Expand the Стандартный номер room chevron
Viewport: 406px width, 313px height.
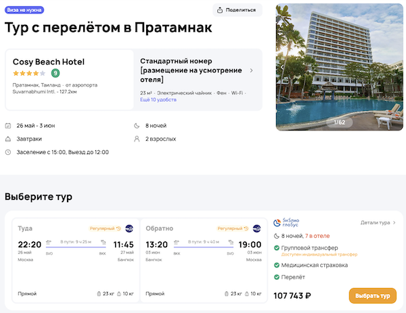(x=252, y=70)
